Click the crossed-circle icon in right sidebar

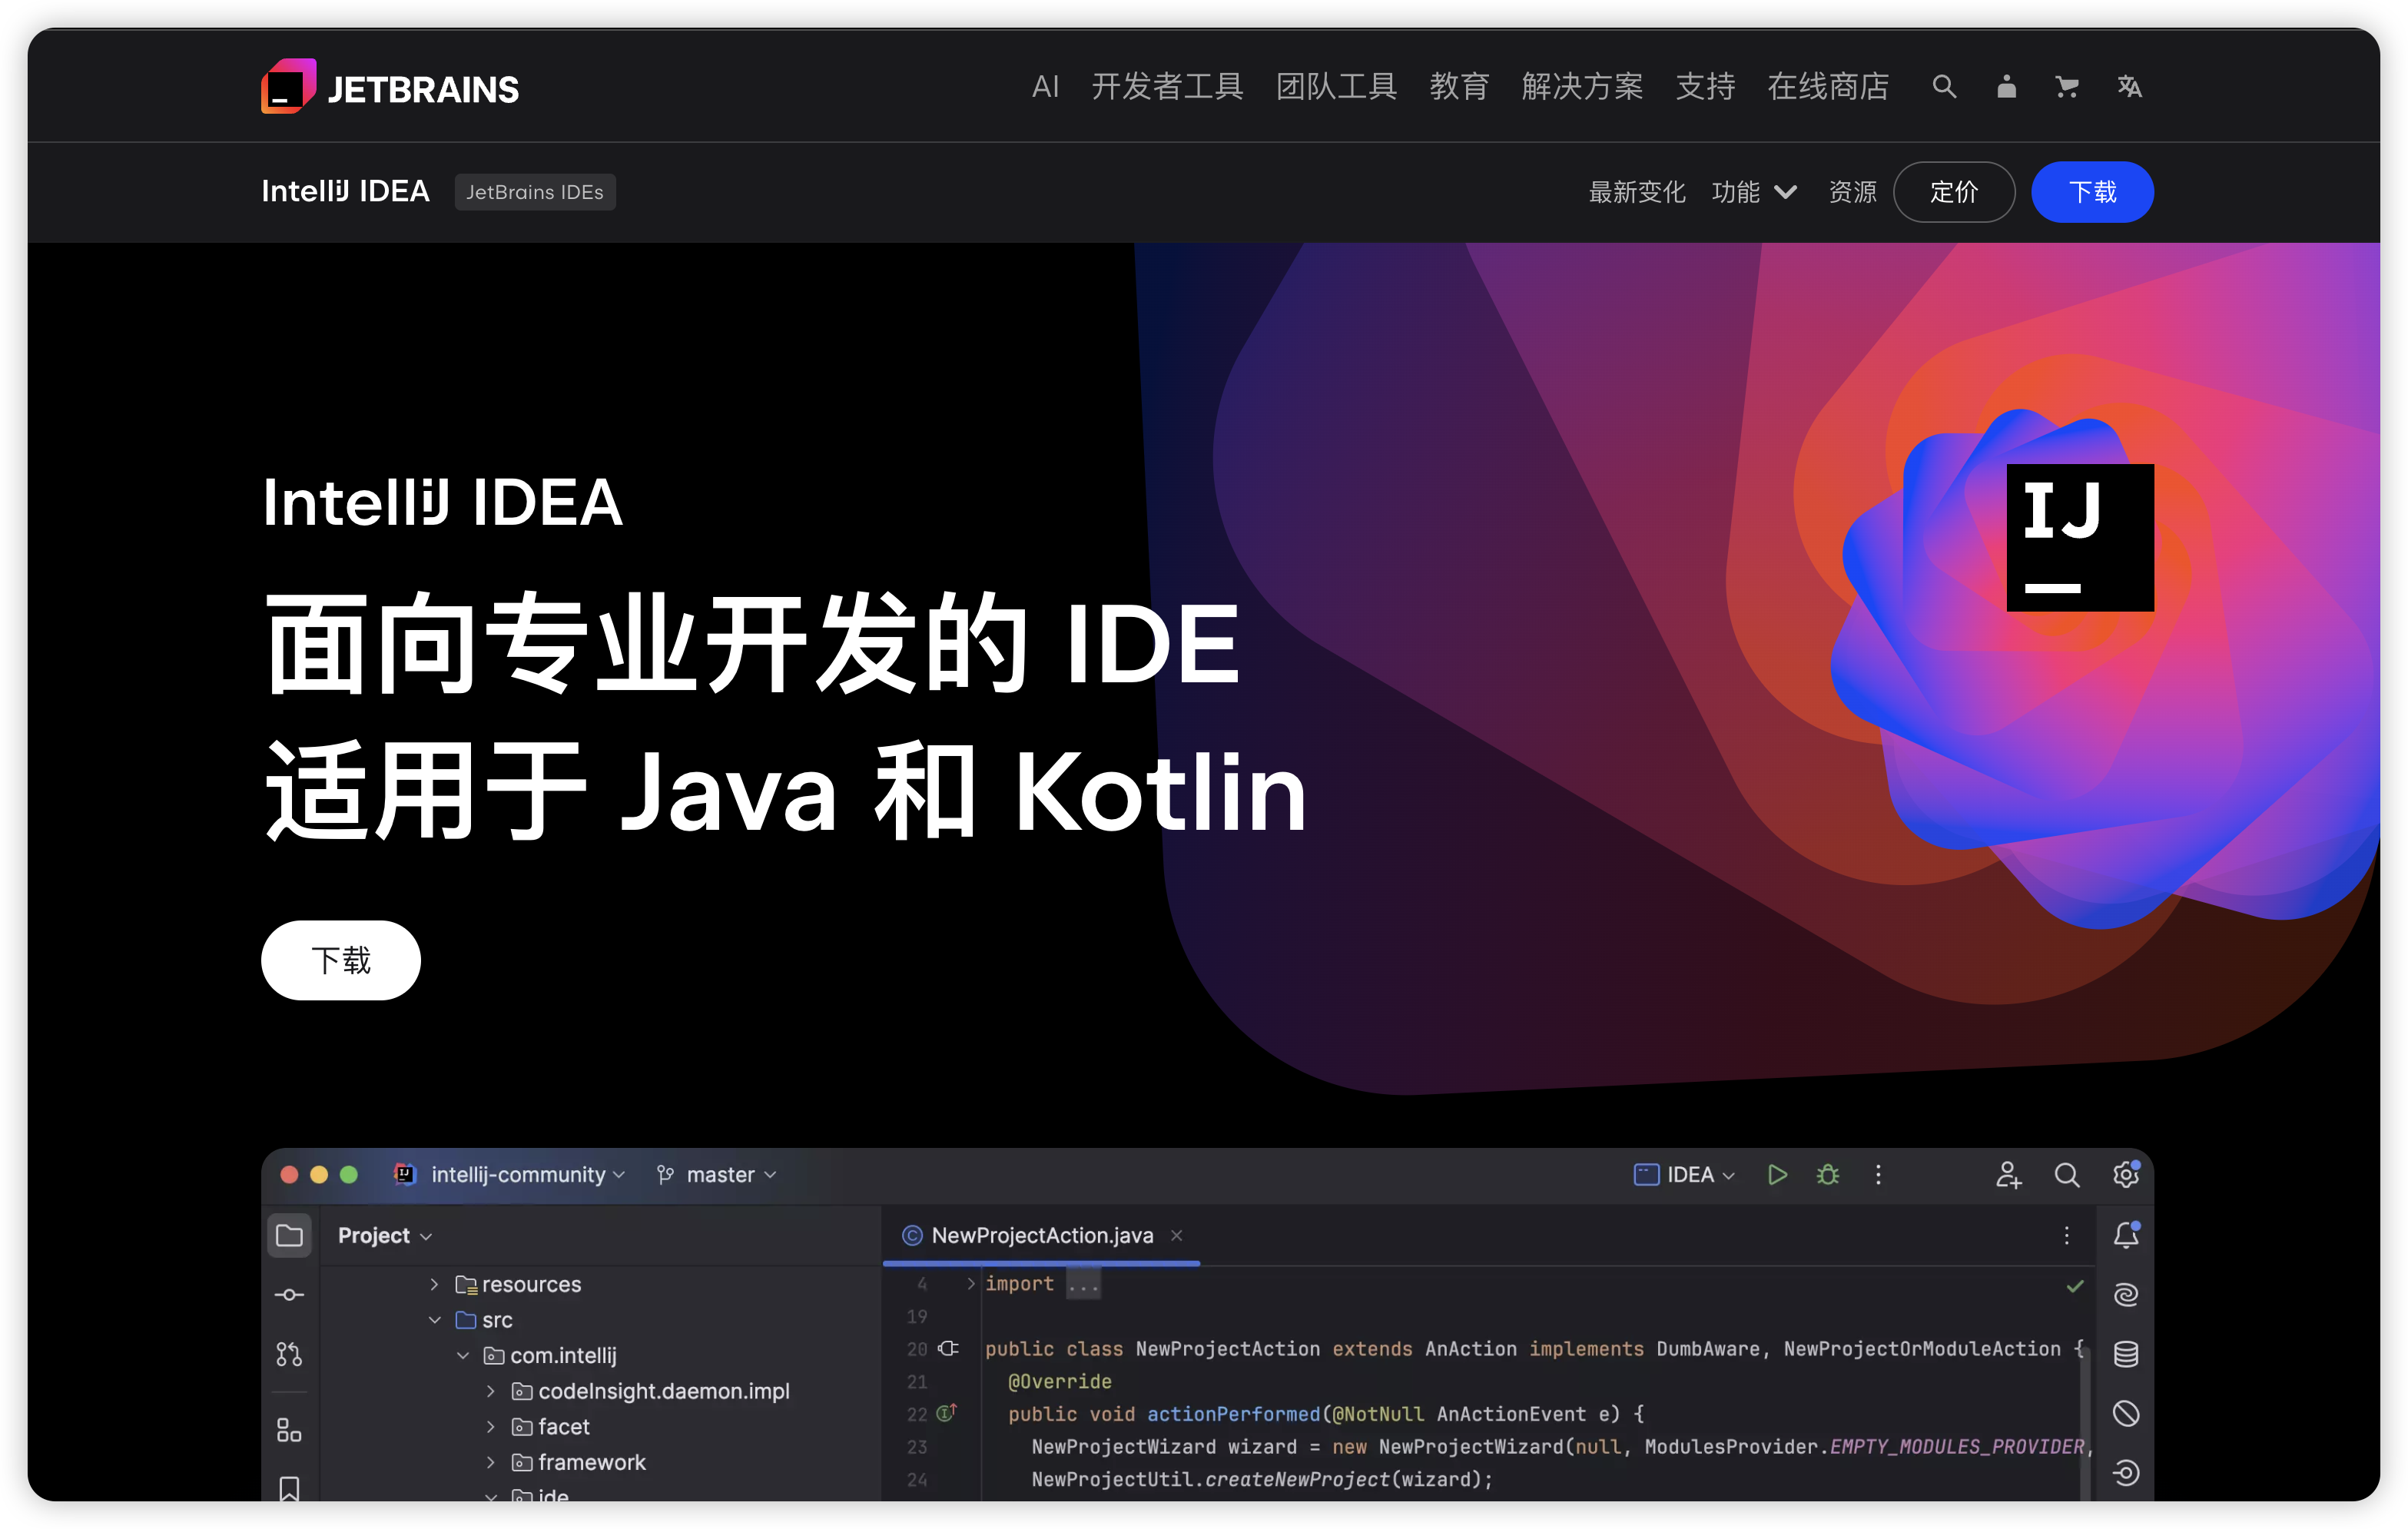[x=2126, y=1413]
